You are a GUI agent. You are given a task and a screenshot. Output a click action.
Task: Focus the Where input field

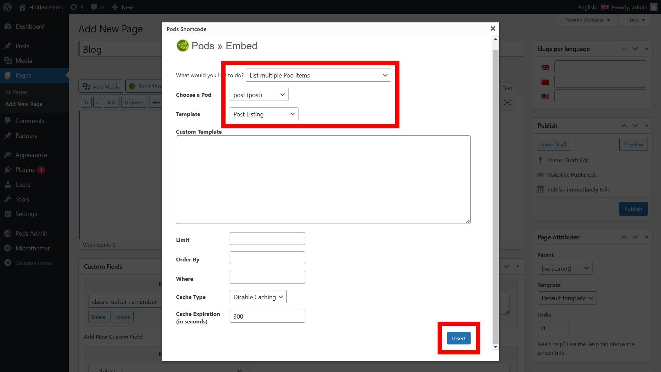coord(267,277)
